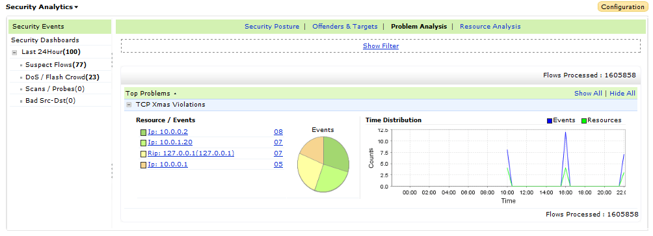
Task: Select Last 24Hour(100) dashboard entry
Action: point(51,52)
